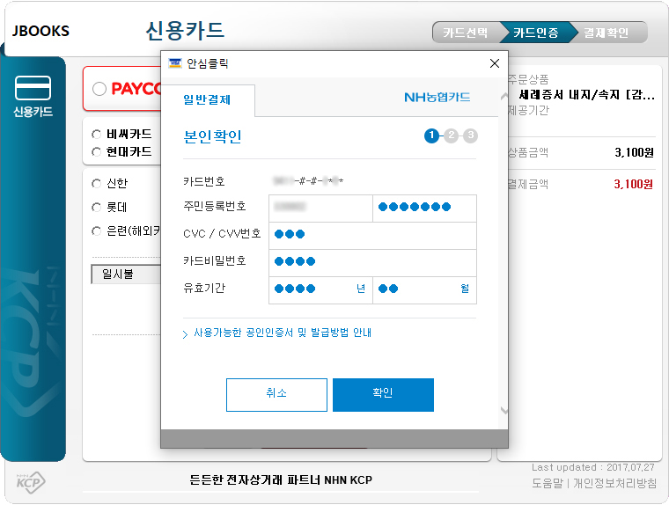
Task: Click the up arrow of order panel scrollbar
Action: [504, 97]
